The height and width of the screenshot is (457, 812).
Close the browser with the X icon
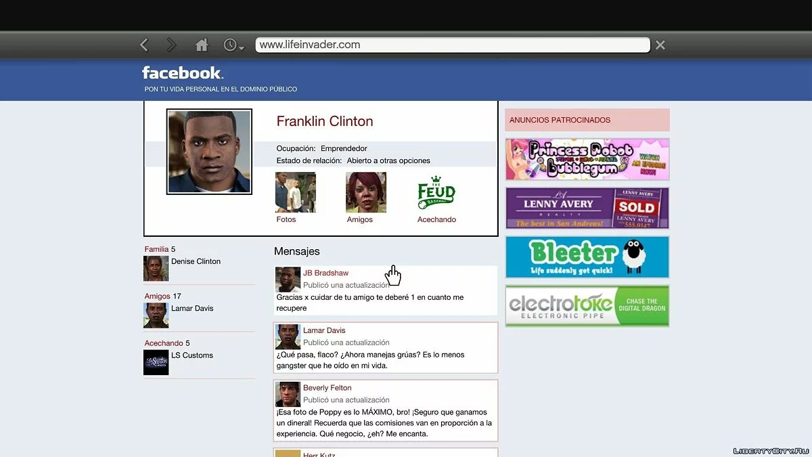tap(660, 45)
